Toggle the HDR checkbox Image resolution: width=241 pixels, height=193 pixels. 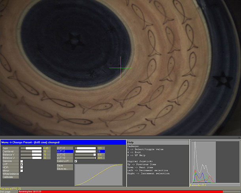pos(21,167)
